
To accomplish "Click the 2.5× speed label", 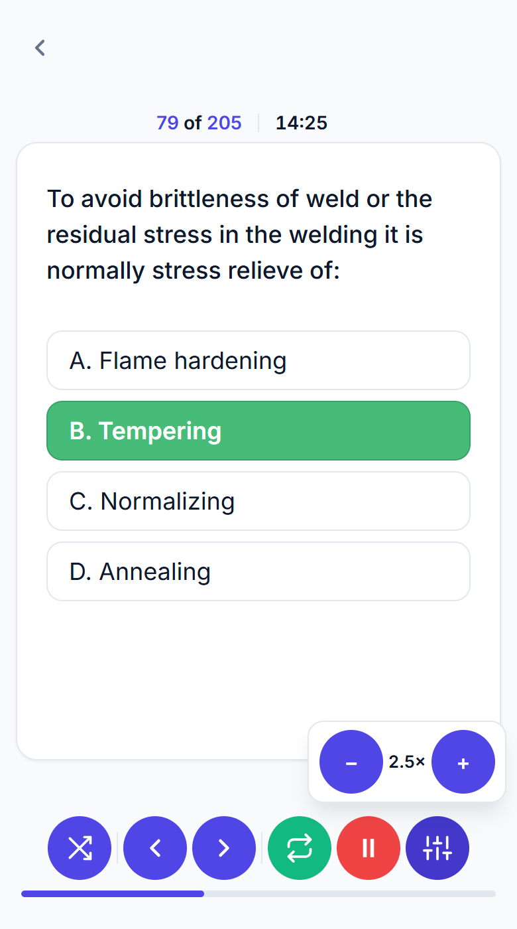I will tap(407, 762).
